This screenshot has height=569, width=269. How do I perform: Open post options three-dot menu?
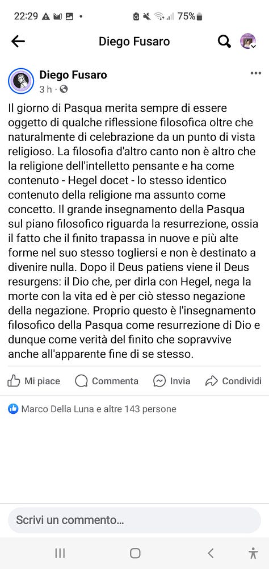pos(255,73)
